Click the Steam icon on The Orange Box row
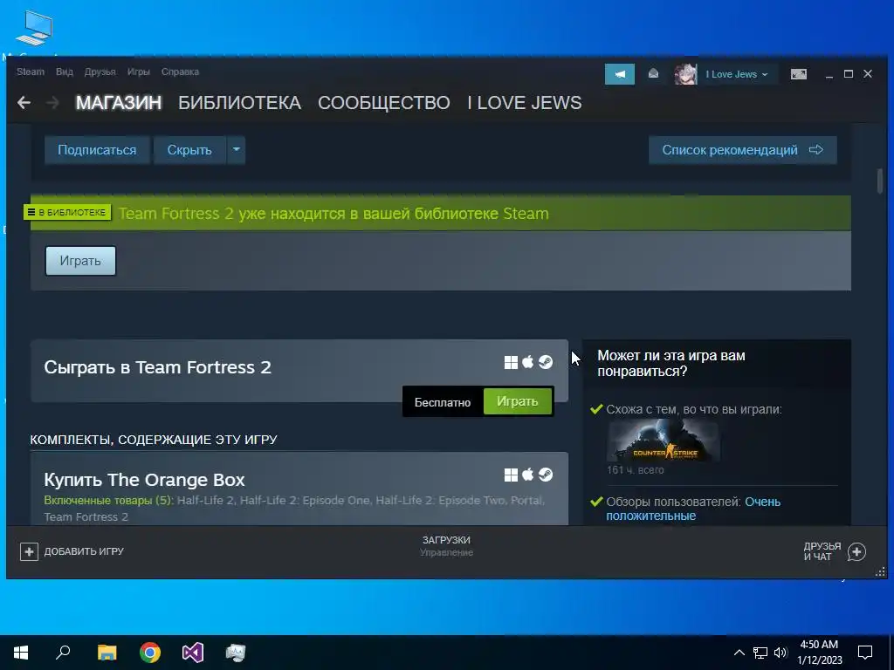This screenshot has width=894, height=670. 546,475
